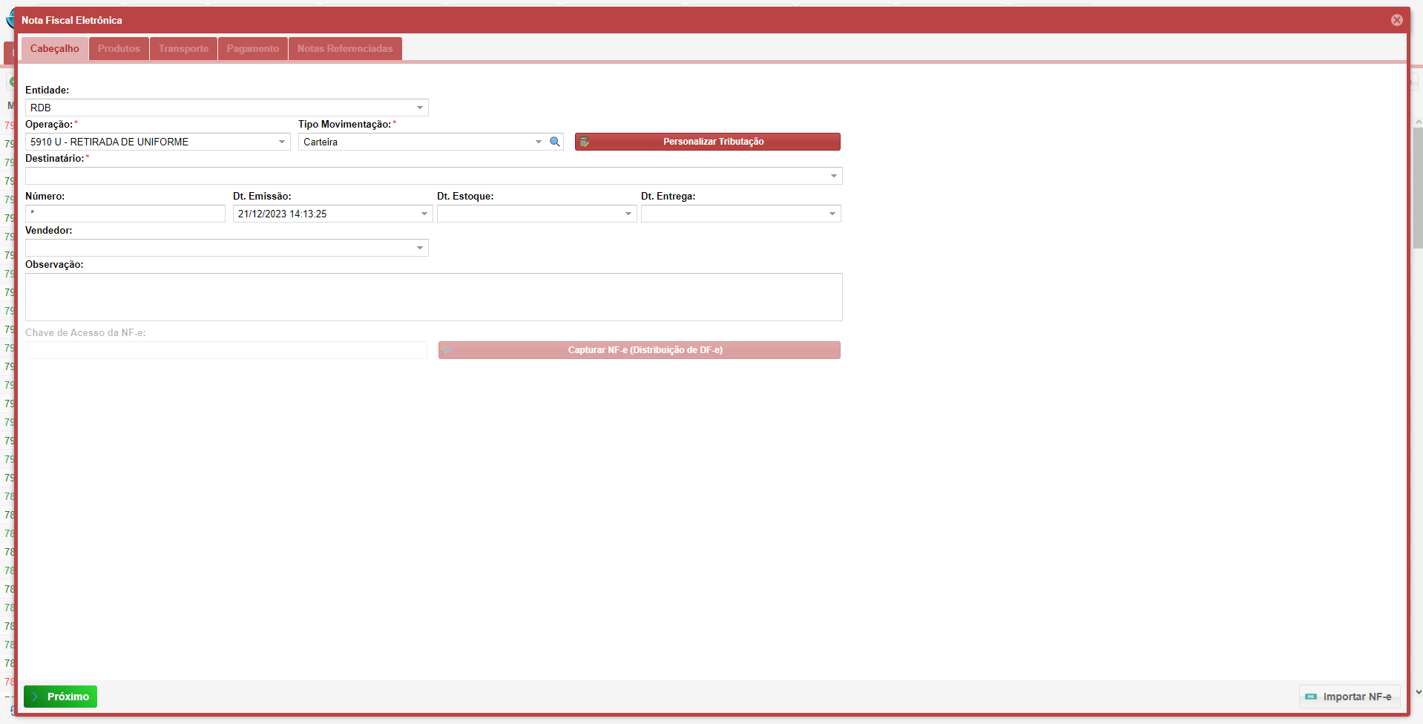Click into the Número input field
This screenshot has height=724, width=1423.
click(125, 214)
